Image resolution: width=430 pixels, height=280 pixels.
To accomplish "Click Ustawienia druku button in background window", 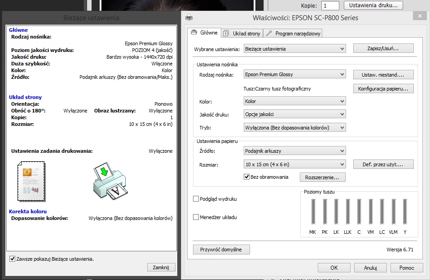I will (x=373, y=5).
